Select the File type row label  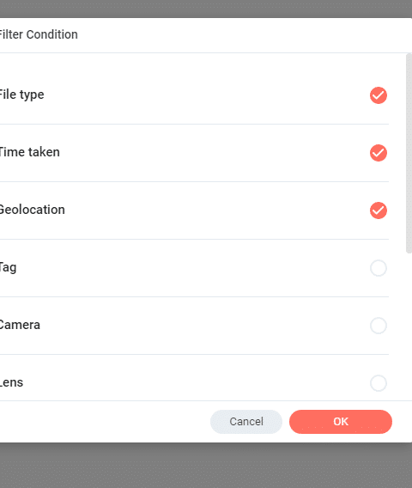click(x=21, y=95)
